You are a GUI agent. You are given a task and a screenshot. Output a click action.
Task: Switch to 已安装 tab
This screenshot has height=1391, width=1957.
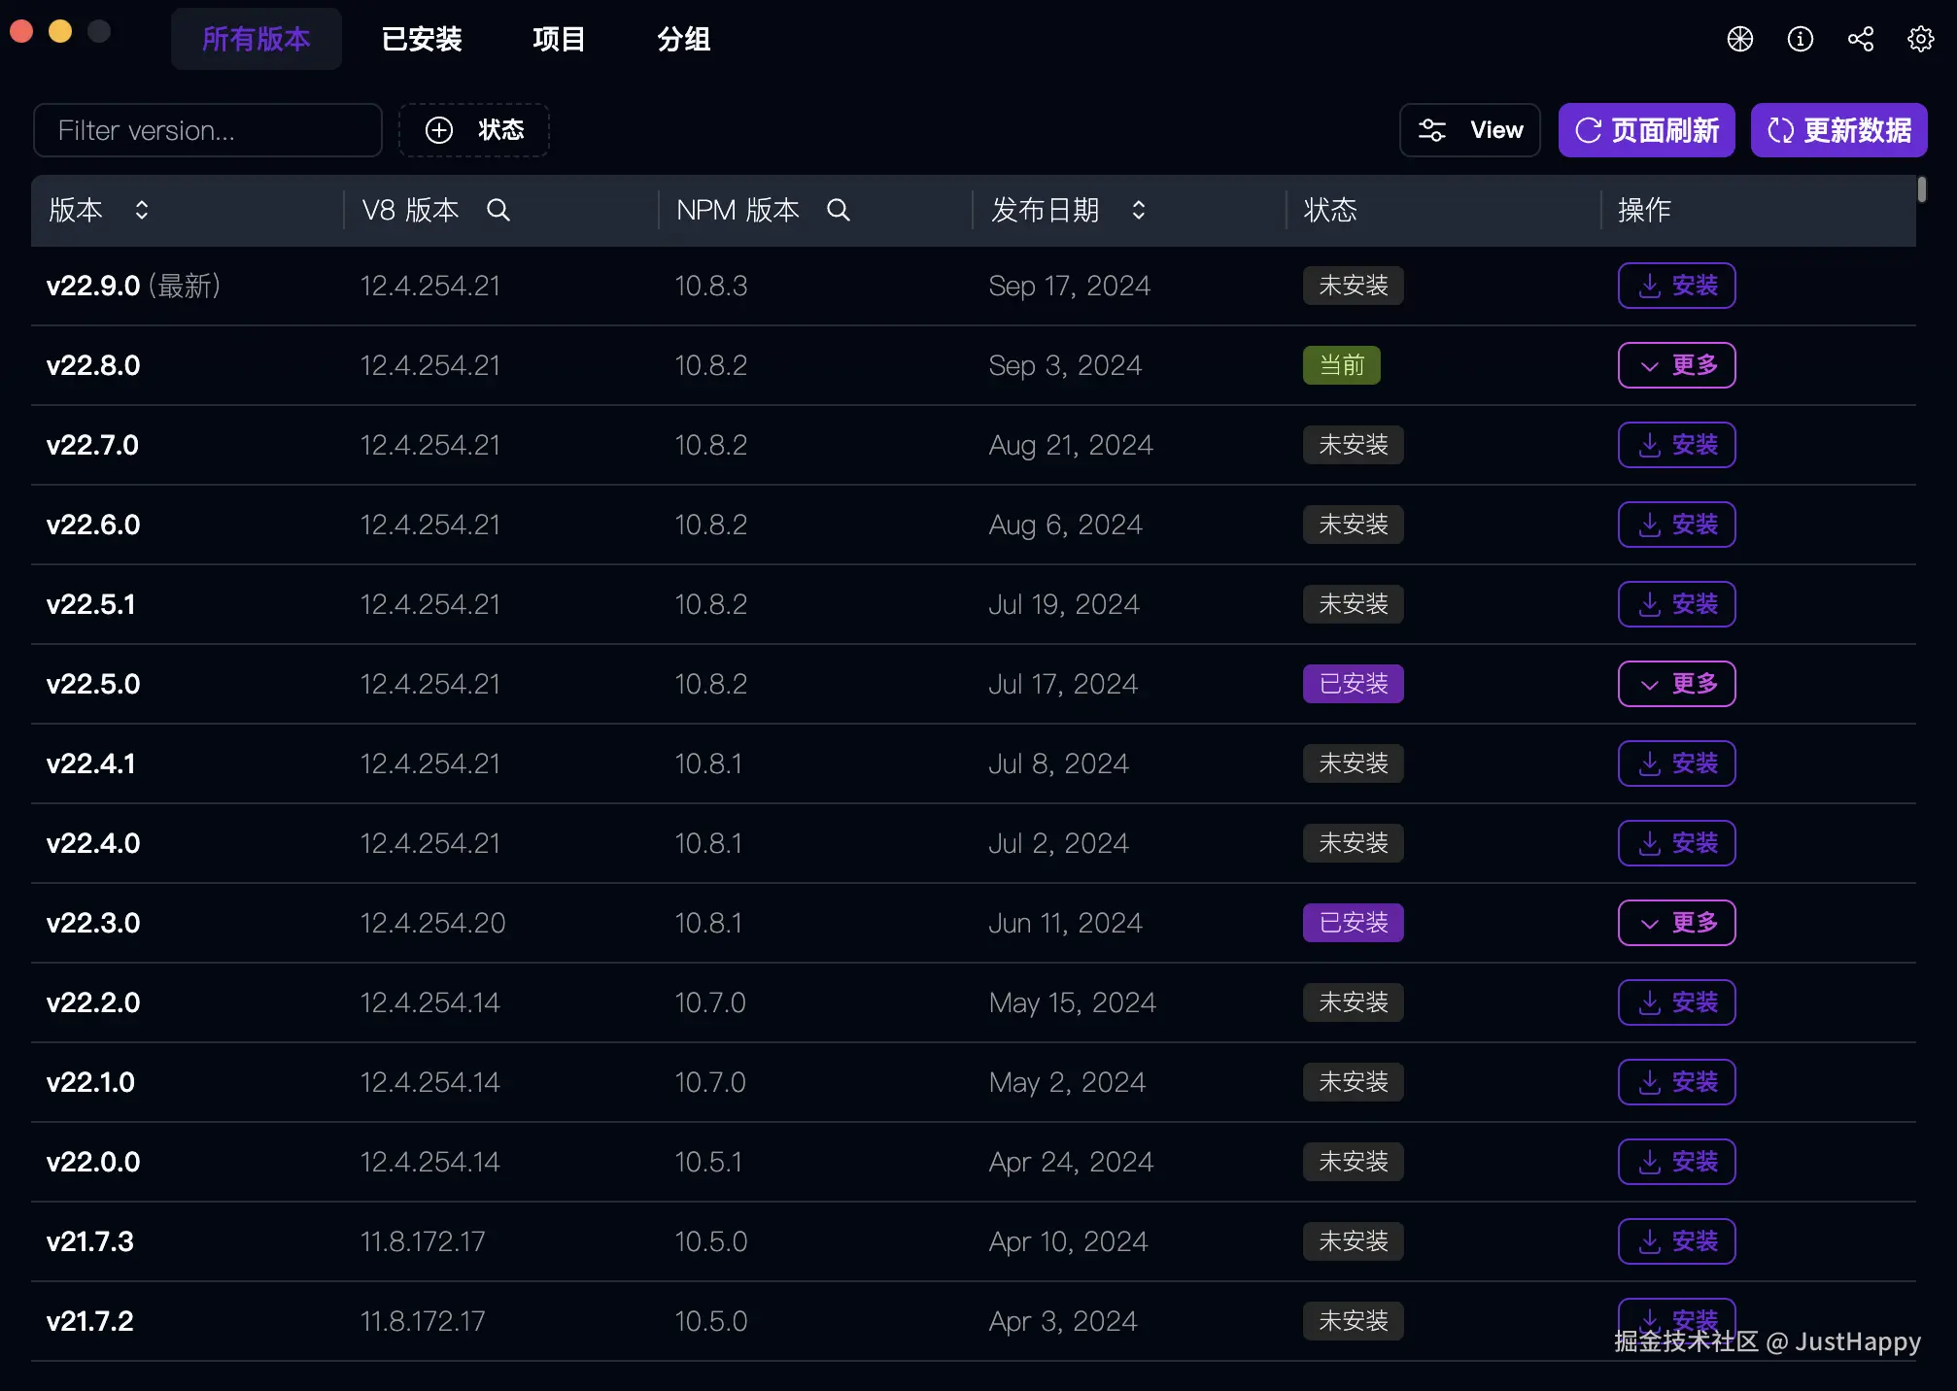[422, 39]
